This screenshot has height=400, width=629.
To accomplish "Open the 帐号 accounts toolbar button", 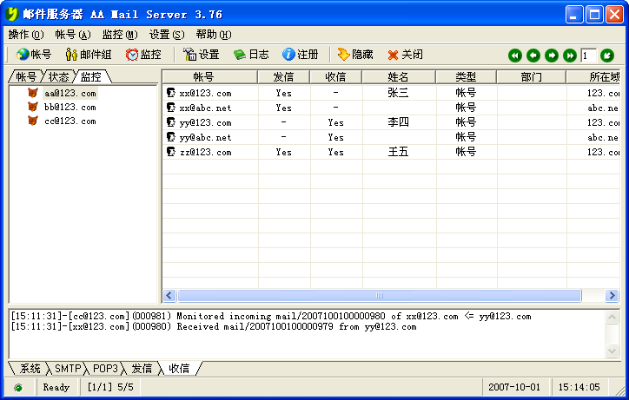I will point(34,55).
